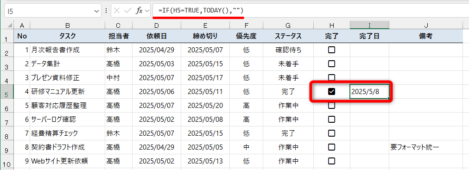The image size is (469, 170).
Task: Click the タスク header cell
Action: pos(67,36)
